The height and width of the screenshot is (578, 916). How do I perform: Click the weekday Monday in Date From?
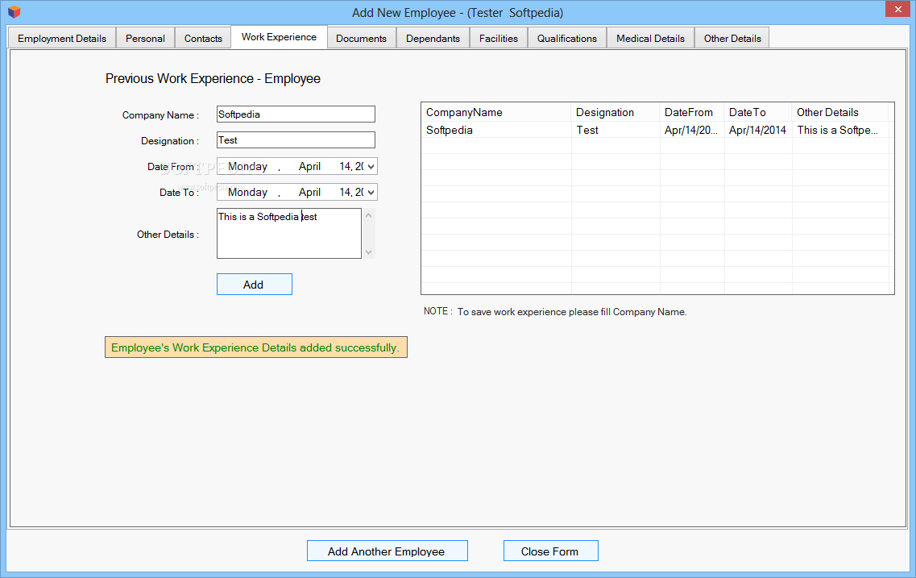pos(247,167)
